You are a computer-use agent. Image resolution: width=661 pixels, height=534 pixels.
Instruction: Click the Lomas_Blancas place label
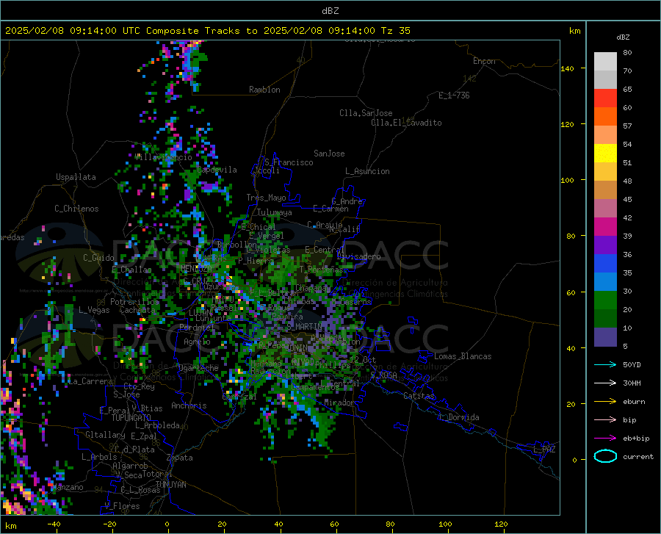pyautogui.click(x=463, y=356)
